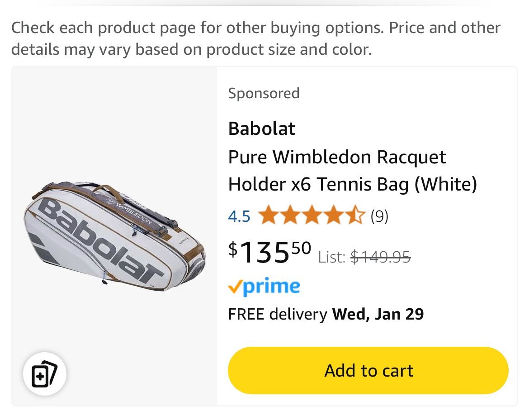
Task: Click the Sponsored label
Action: click(x=264, y=93)
